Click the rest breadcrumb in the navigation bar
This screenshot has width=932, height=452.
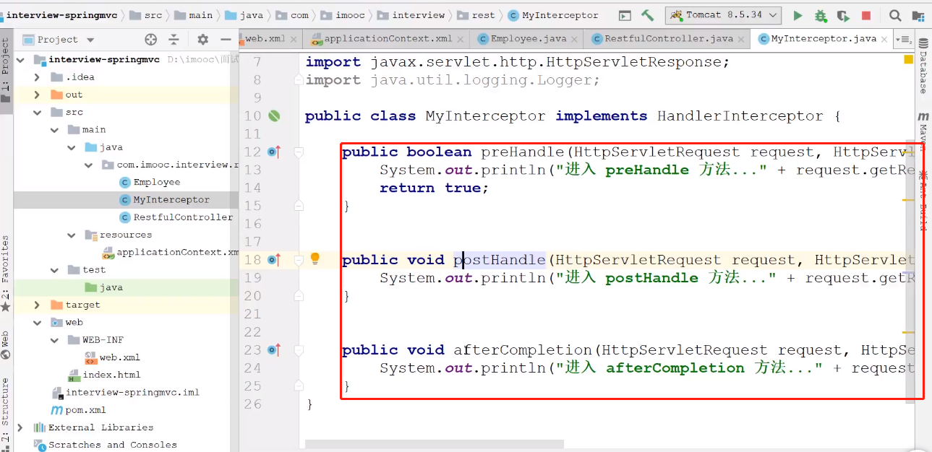click(484, 15)
